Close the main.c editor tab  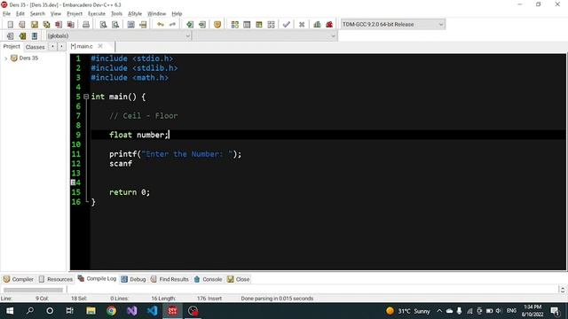click(x=100, y=46)
